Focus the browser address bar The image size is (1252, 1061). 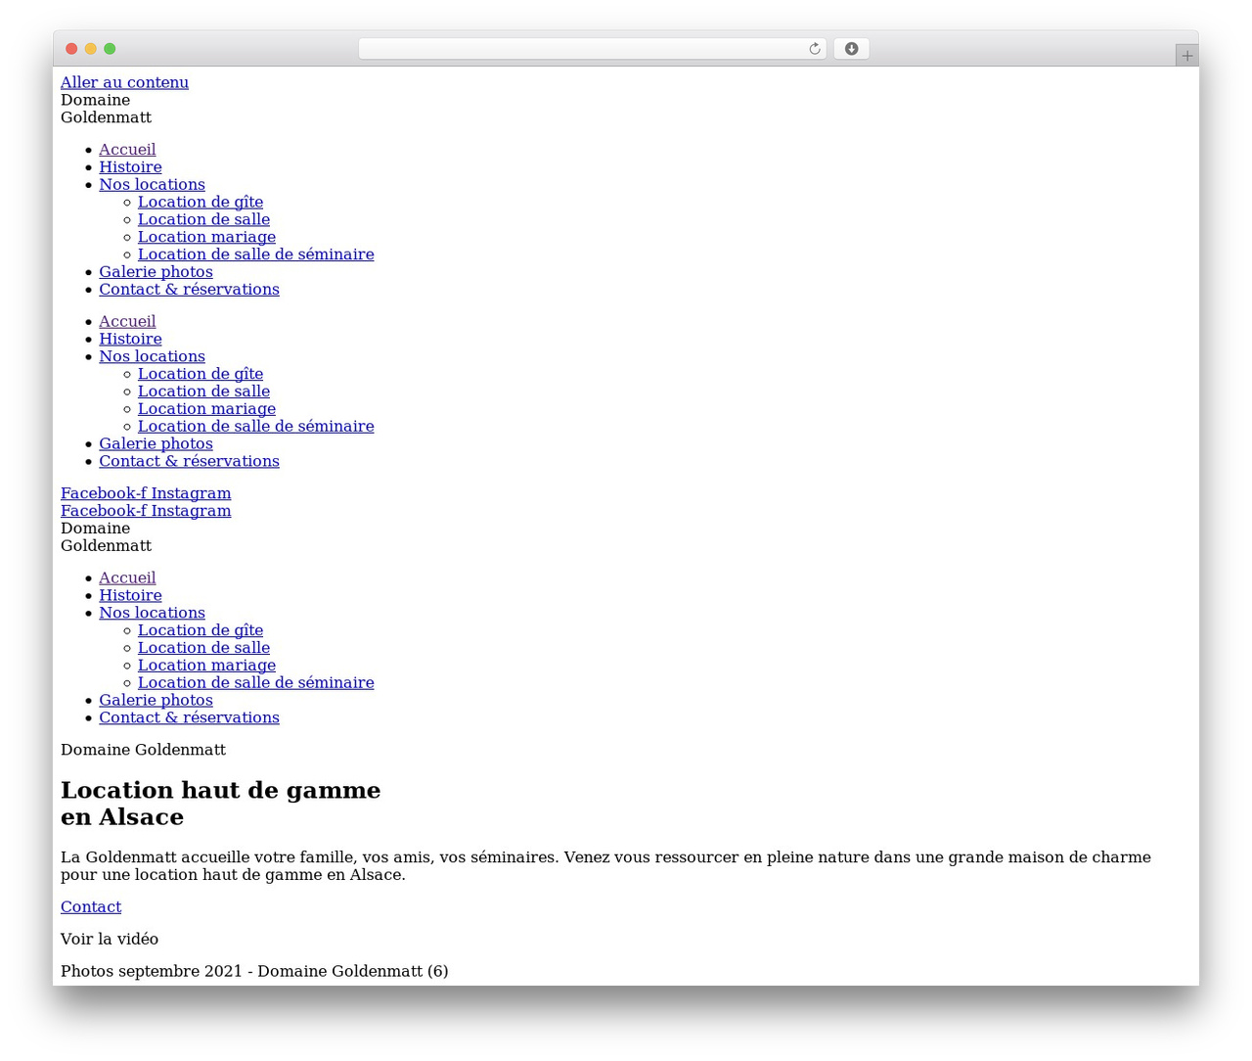click(592, 49)
